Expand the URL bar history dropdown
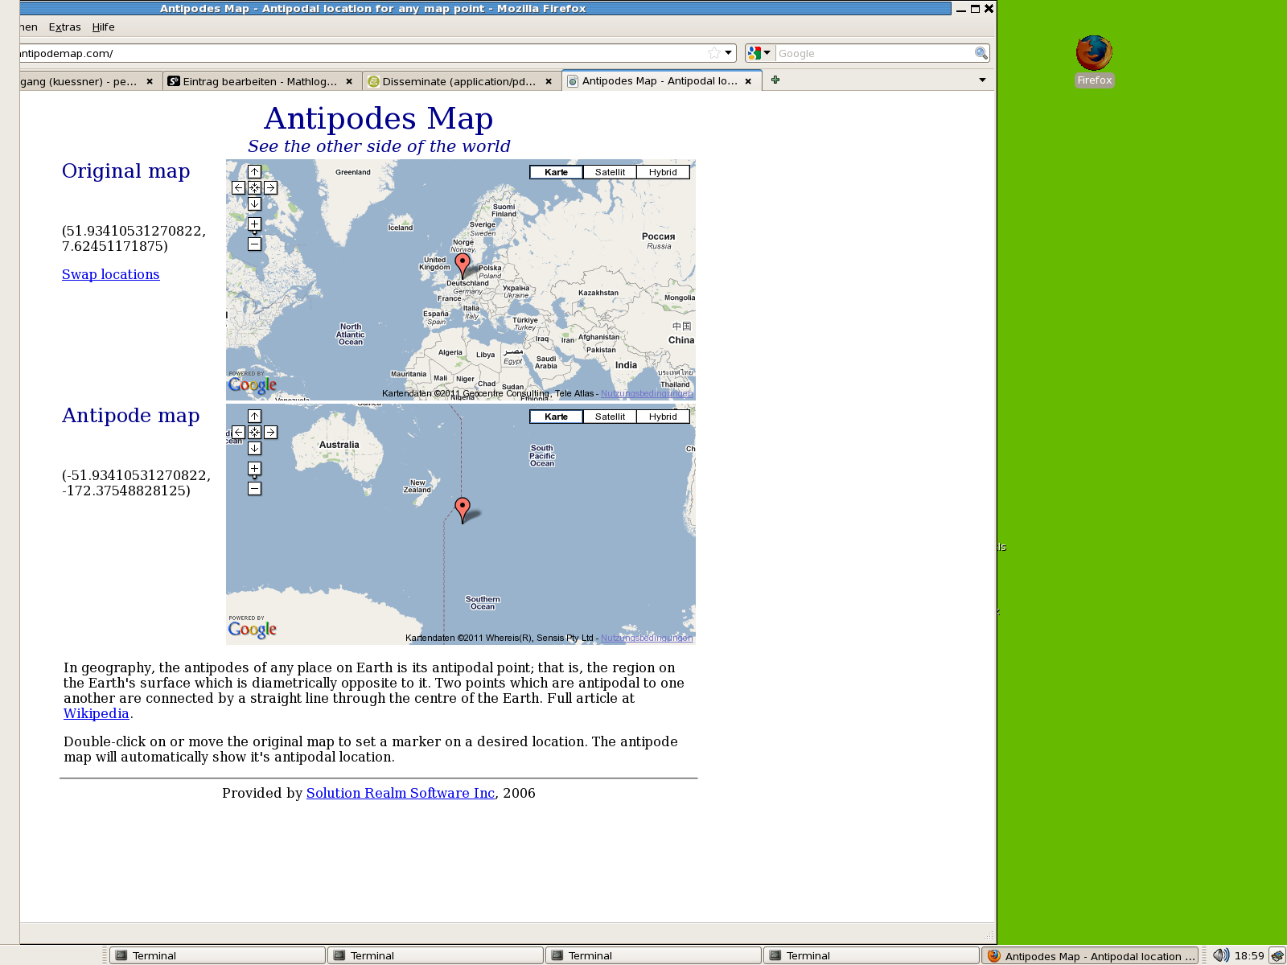The image size is (1287, 965). coord(728,53)
